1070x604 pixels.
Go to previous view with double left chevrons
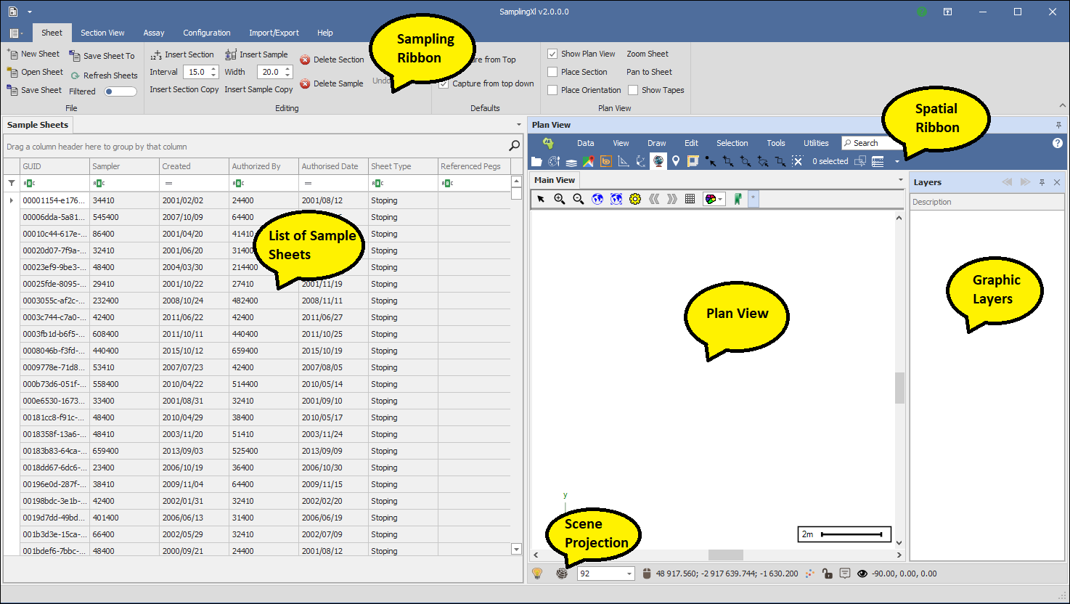click(x=654, y=198)
